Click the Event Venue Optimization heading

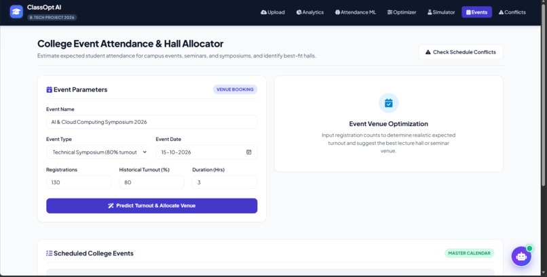pos(389,124)
